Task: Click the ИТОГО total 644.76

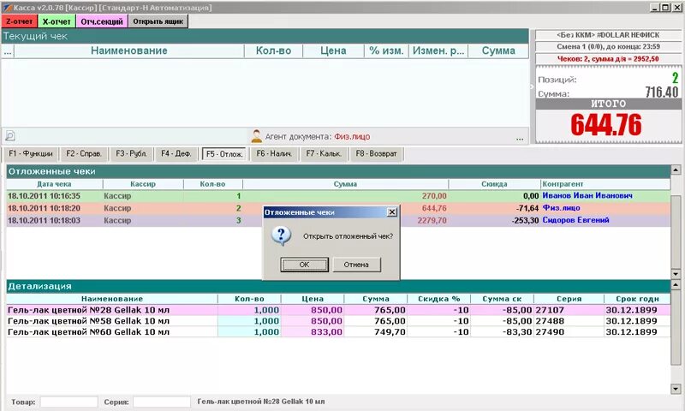Action: pyautogui.click(x=606, y=124)
